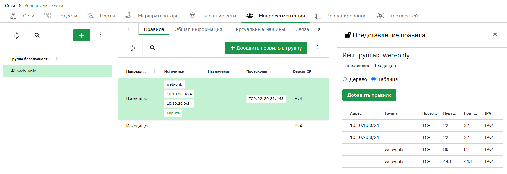507x174 pixels.
Task: Click the unlocked padlock icon in rule panel
Action: pos(348,35)
